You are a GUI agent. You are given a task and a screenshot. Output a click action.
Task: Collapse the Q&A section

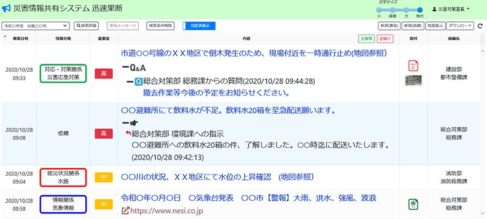coord(126,68)
